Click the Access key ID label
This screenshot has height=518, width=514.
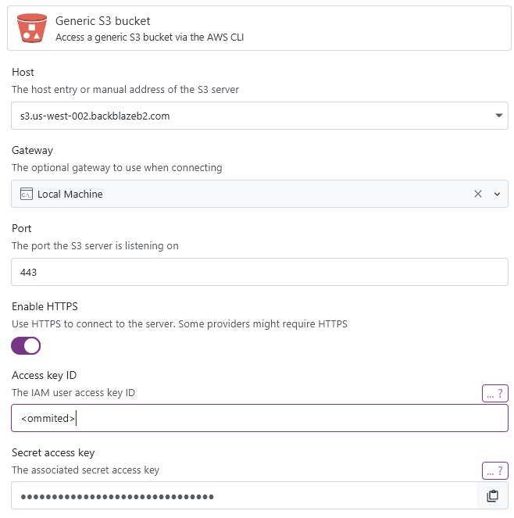point(44,376)
